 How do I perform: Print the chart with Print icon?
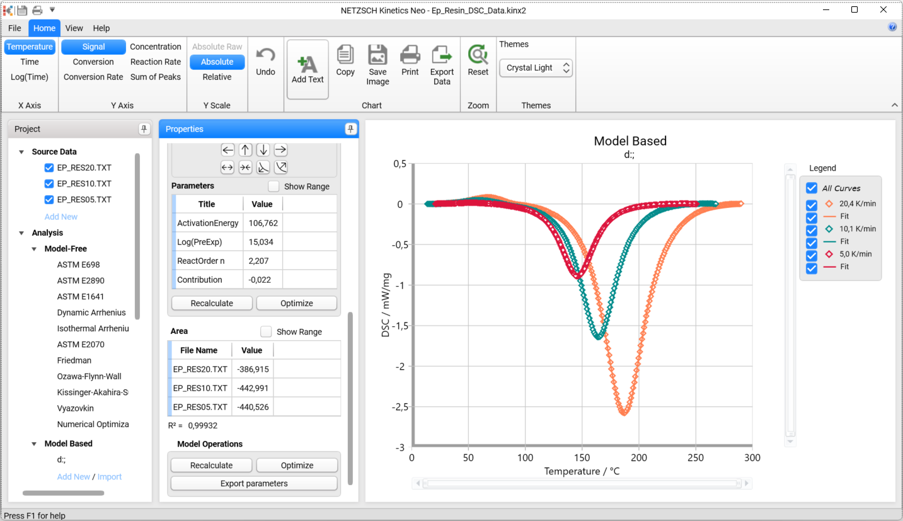tap(410, 55)
